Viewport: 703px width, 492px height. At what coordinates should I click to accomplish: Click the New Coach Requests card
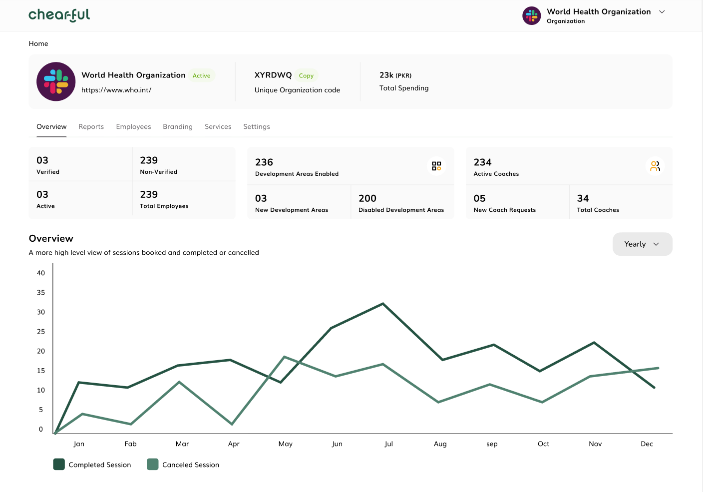[517, 202]
